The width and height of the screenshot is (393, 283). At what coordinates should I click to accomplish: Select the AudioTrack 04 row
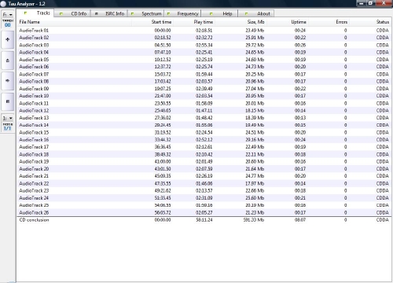pyautogui.click(x=204, y=52)
